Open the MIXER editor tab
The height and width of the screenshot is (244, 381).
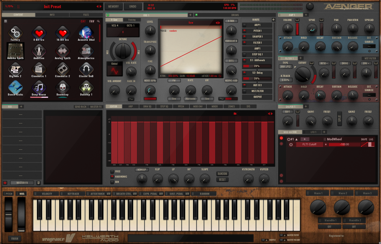click(x=215, y=107)
